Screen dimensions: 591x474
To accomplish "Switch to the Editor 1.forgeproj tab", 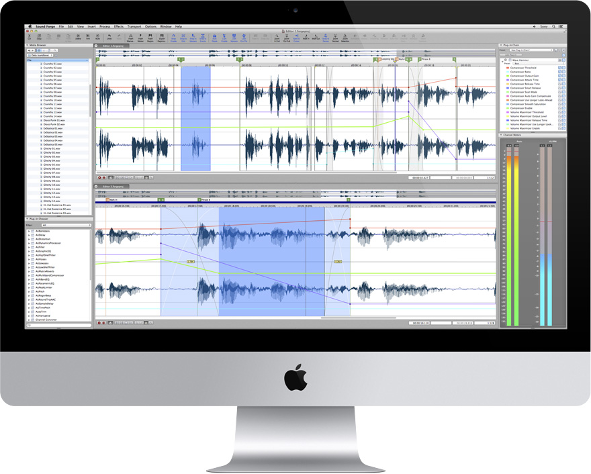I will (x=113, y=46).
